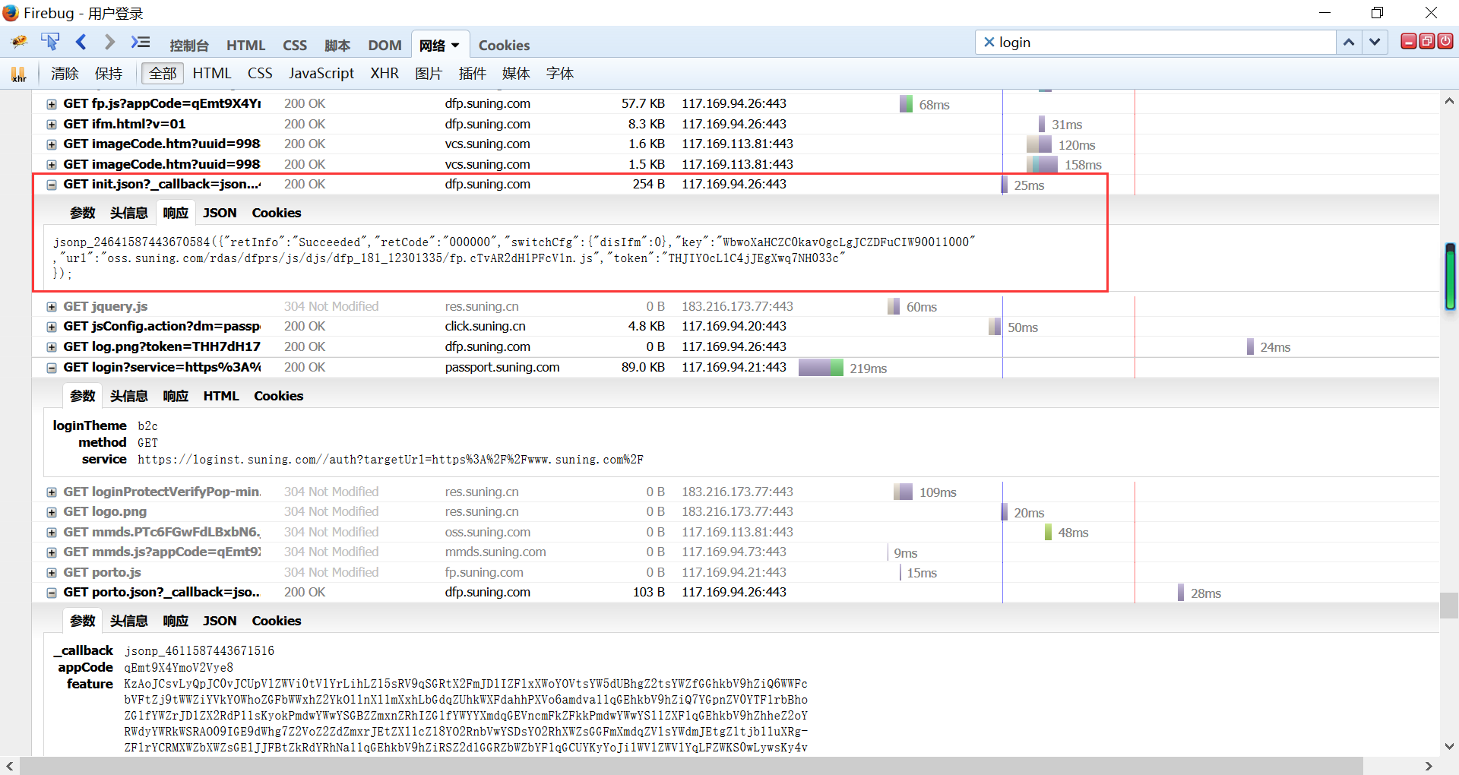Expand the GET ifm.html request row

point(52,125)
